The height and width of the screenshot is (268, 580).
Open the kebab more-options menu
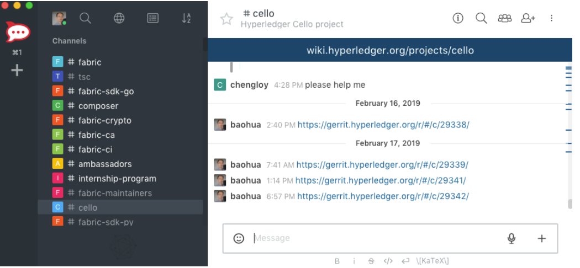(x=551, y=18)
